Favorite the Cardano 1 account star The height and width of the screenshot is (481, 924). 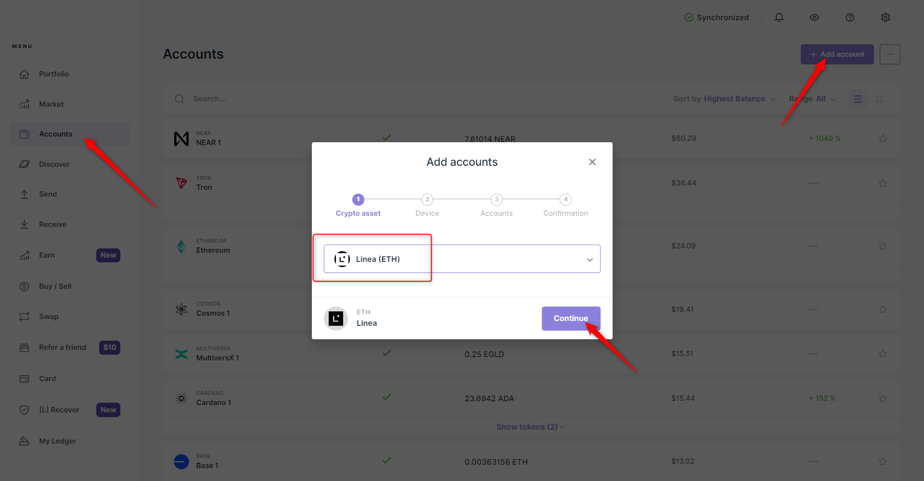pos(883,398)
